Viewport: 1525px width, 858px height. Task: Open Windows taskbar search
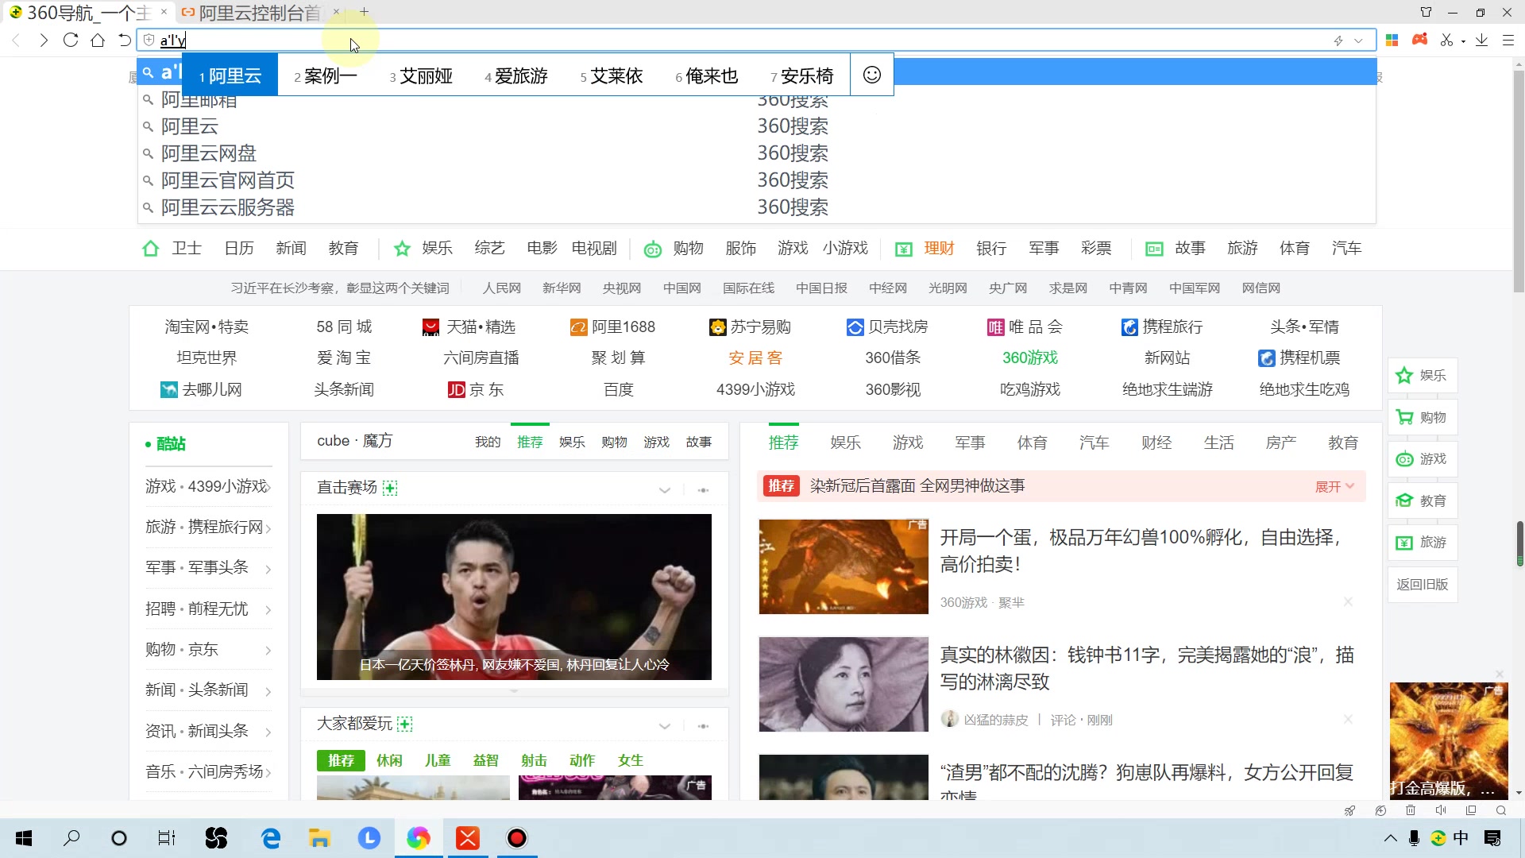click(71, 838)
